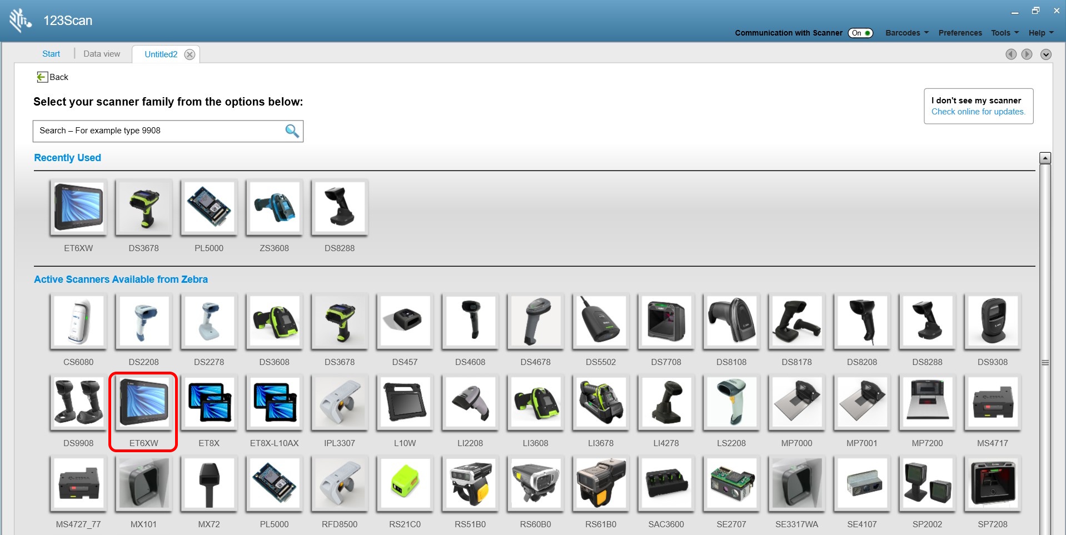Click the scrollbar up arrow
1066x535 pixels.
[x=1045, y=158]
